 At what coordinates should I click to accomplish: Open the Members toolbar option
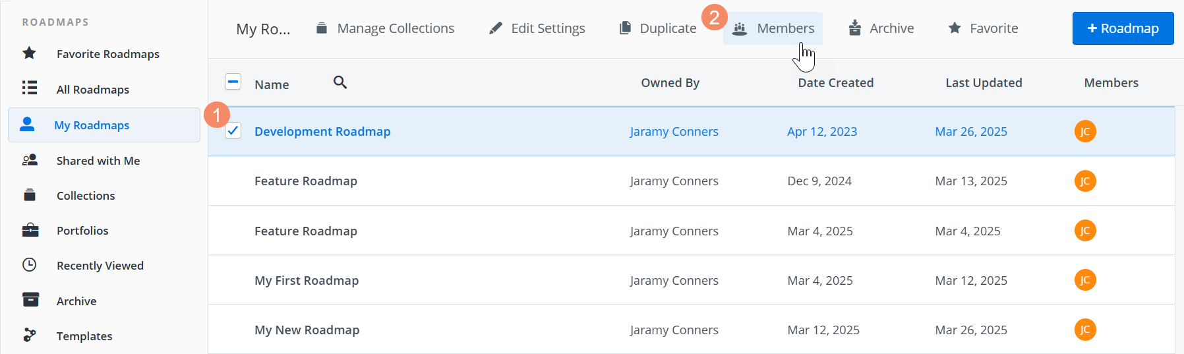pos(773,28)
